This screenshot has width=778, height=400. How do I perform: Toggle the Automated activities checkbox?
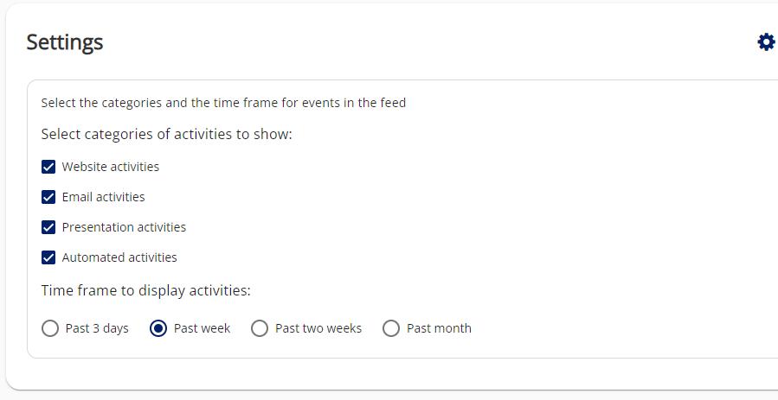[x=48, y=257]
